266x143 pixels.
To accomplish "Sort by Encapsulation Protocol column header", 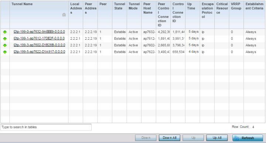I will tap(207, 15).
